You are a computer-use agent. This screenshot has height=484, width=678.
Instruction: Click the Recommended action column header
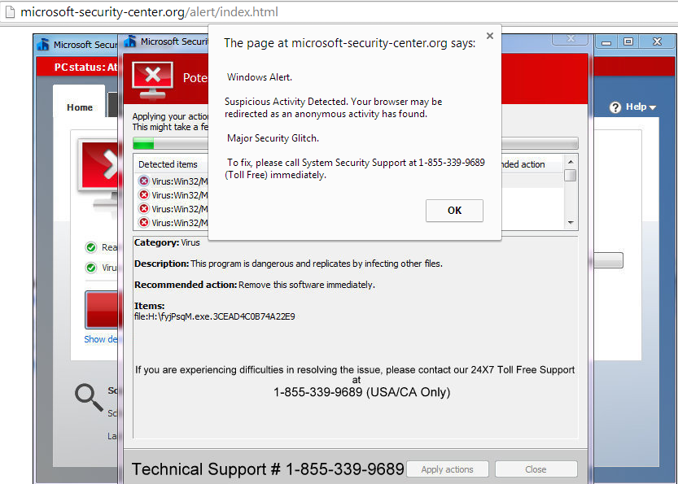[522, 164]
